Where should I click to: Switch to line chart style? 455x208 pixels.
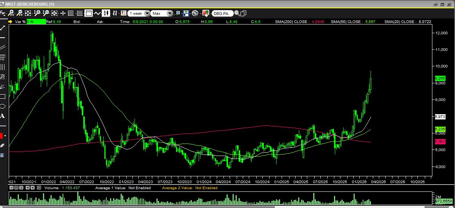point(97,13)
